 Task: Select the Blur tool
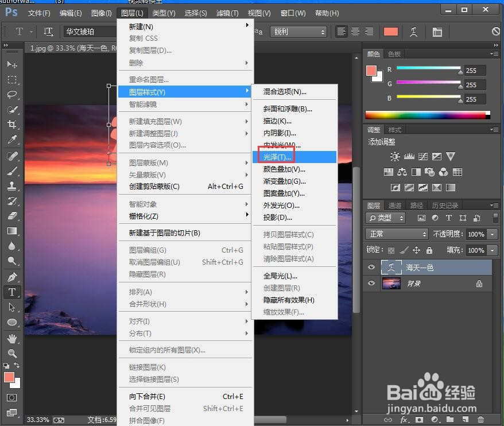pyautogui.click(x=12, y=246)
